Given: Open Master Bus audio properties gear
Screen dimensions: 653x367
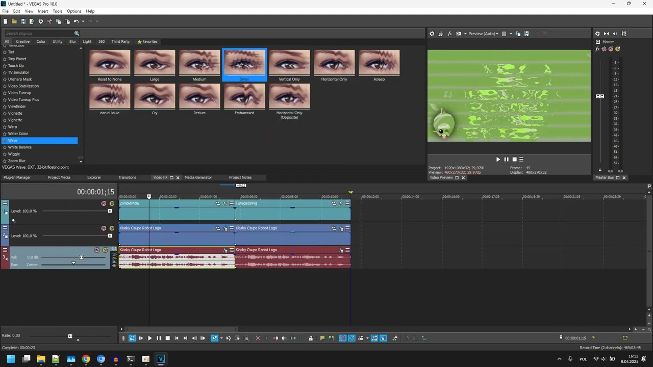Looking at the screenshot, I should pos(598,34).
